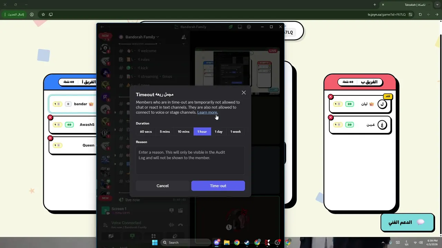Remove player Awash5 with red X

(x=50, y=117)
